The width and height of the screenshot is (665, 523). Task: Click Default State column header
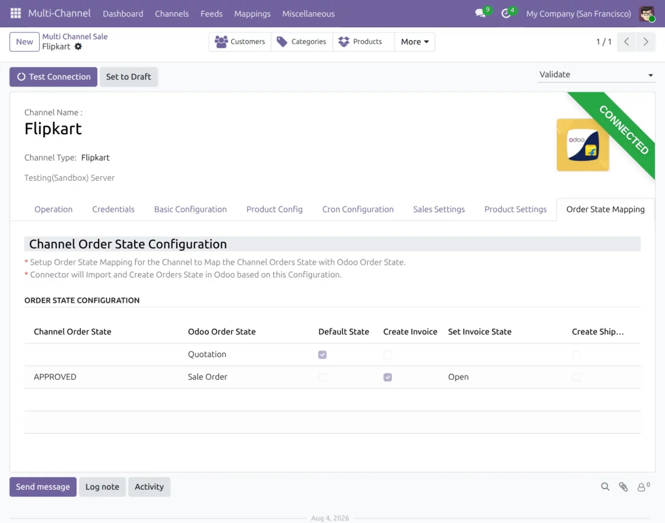point(344,332)
